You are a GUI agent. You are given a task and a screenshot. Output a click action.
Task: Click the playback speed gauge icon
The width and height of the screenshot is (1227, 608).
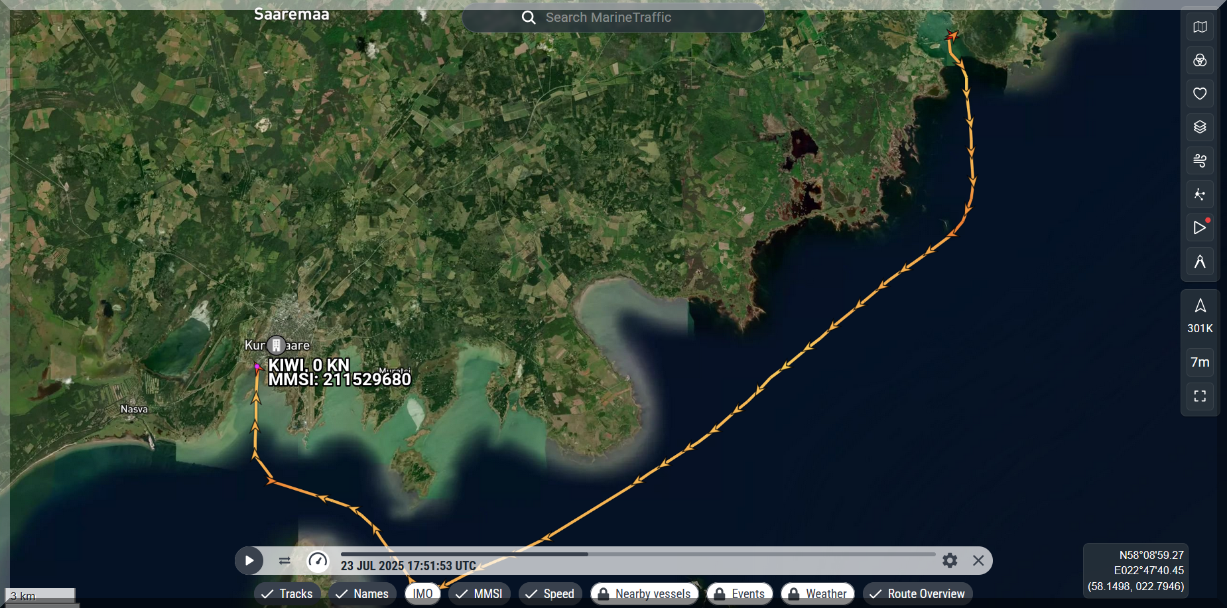pyautogui.click(x=318, y=561)
